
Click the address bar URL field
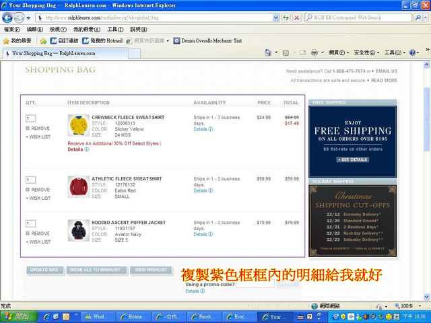(156, 18)
